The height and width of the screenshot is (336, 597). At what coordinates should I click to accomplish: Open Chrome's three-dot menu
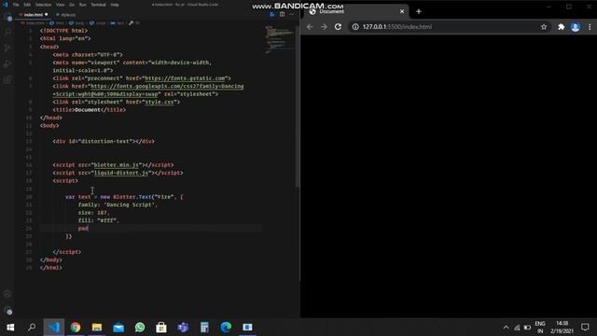tap(590, 27)
